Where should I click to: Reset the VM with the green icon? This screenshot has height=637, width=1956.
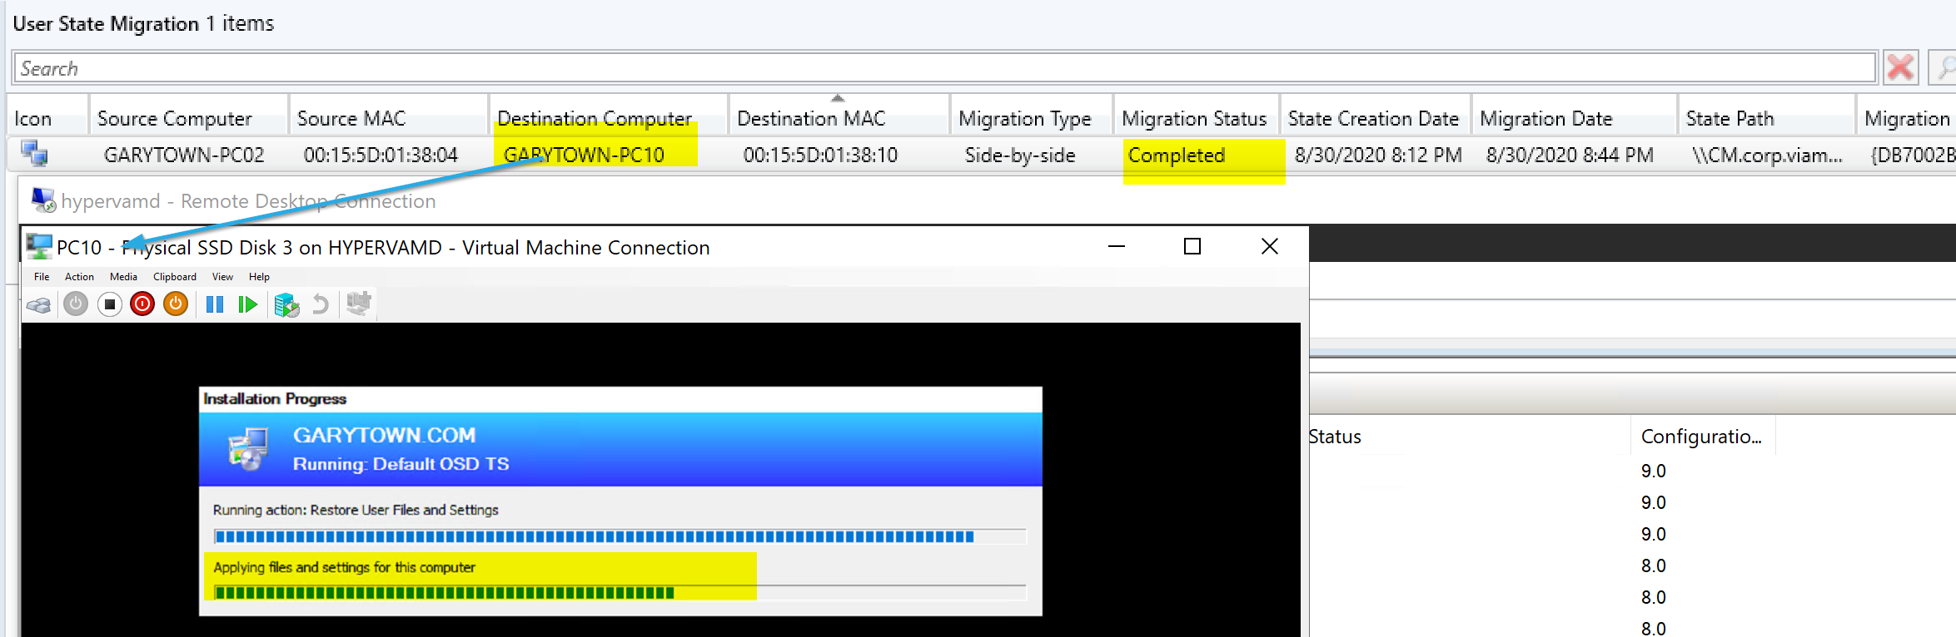(247, 304)
